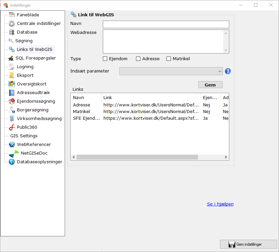The image size is (279, 252).
Task: Click the blue help question mark icon
Action: coord(228,71)
